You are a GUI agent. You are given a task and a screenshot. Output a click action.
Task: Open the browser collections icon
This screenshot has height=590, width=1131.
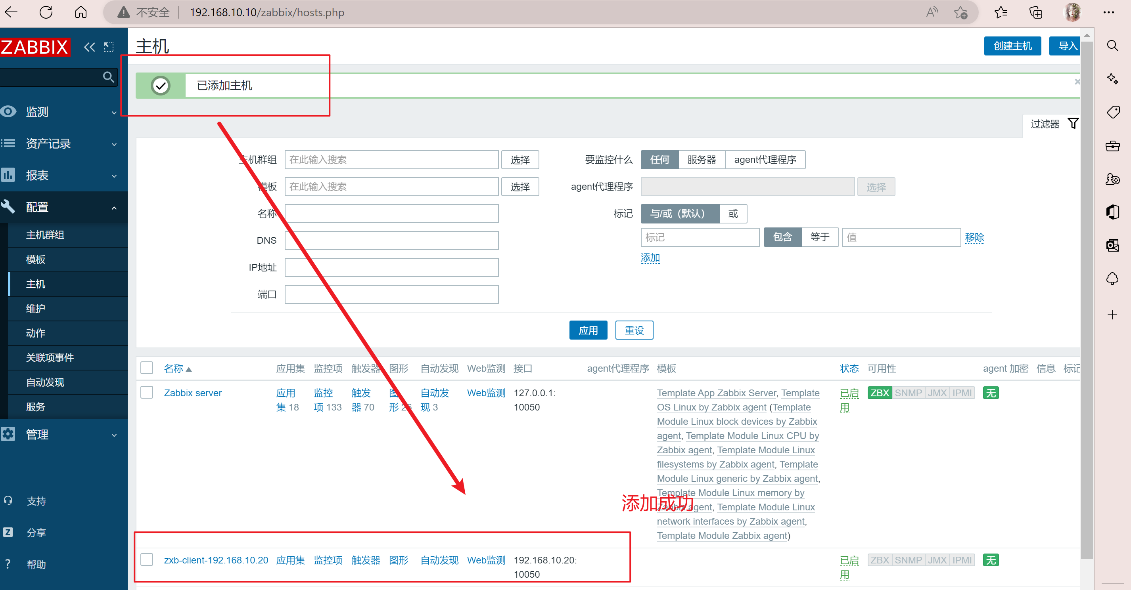(1036, 12)
